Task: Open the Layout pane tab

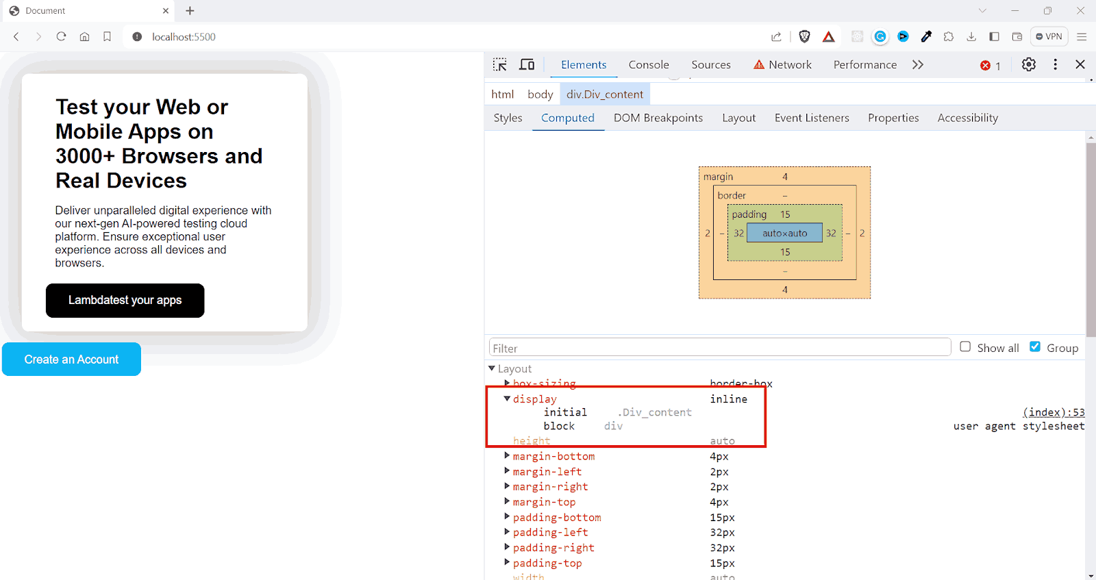Action: (738, 118)
